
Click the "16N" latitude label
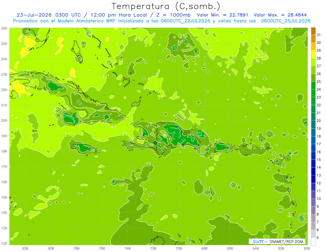[4, 182]
